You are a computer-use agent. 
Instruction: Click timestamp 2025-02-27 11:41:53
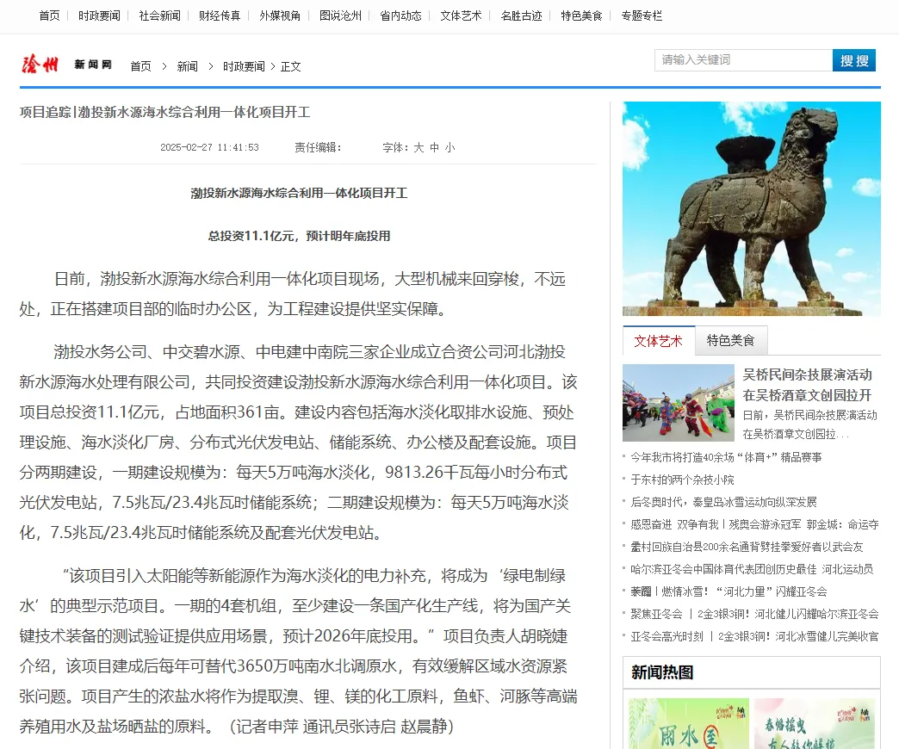tap(209, 148)
